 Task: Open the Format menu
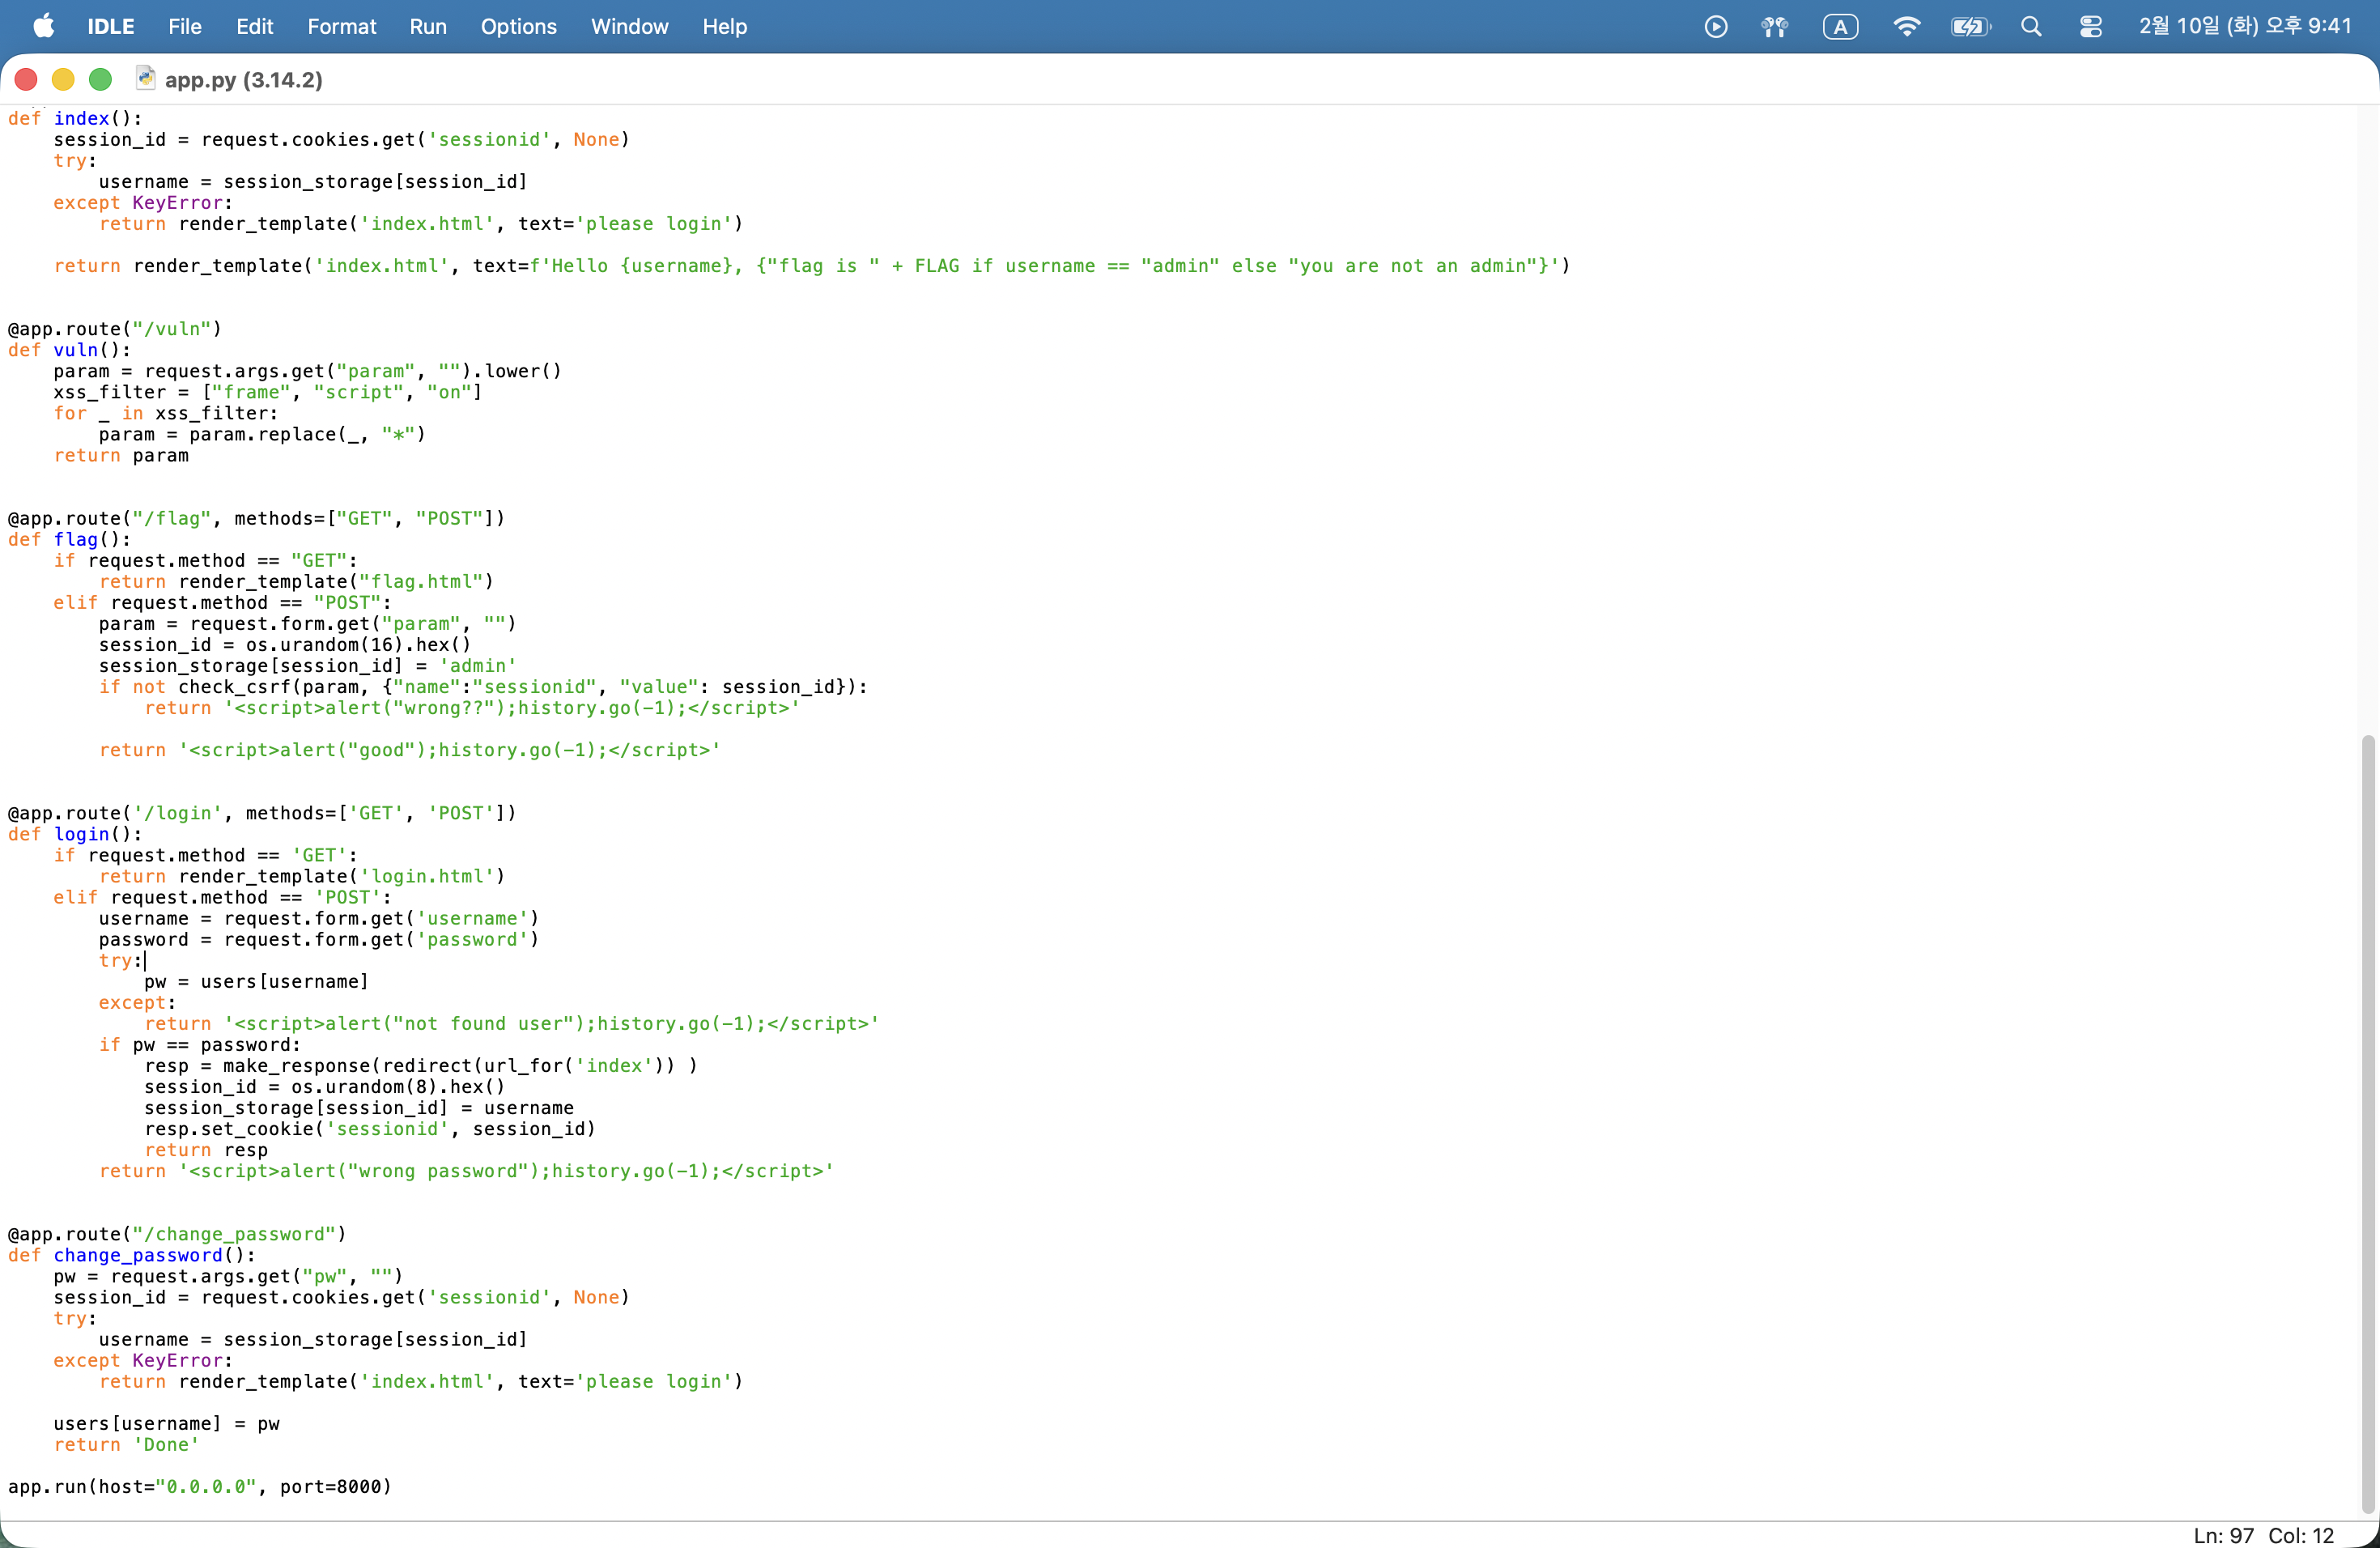point(341,26)
